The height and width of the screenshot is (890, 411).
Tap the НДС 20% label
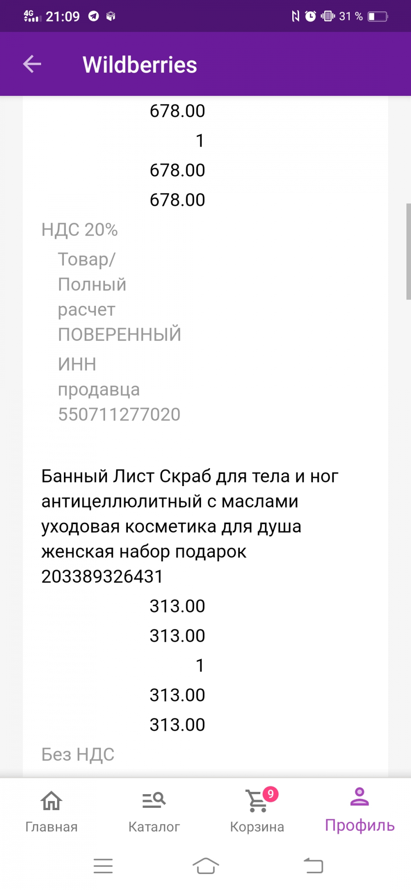[x=79, y=230]
